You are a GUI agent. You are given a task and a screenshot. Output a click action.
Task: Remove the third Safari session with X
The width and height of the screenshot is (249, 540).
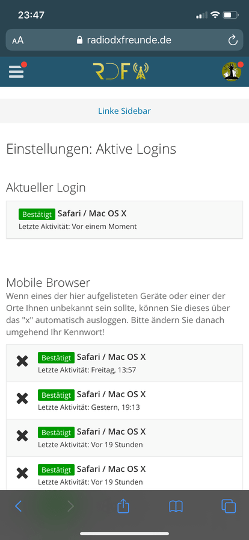point(22,436)
